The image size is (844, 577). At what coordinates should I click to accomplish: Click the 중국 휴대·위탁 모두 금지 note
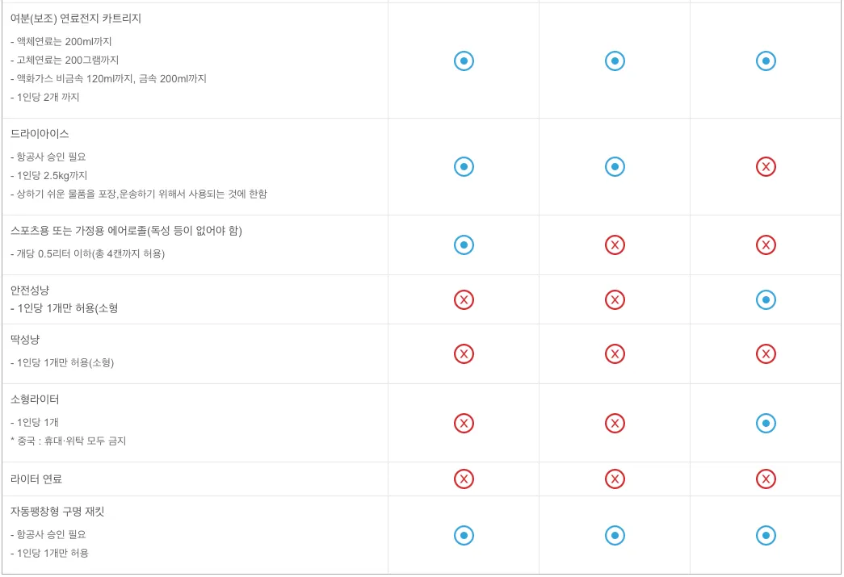69,441
